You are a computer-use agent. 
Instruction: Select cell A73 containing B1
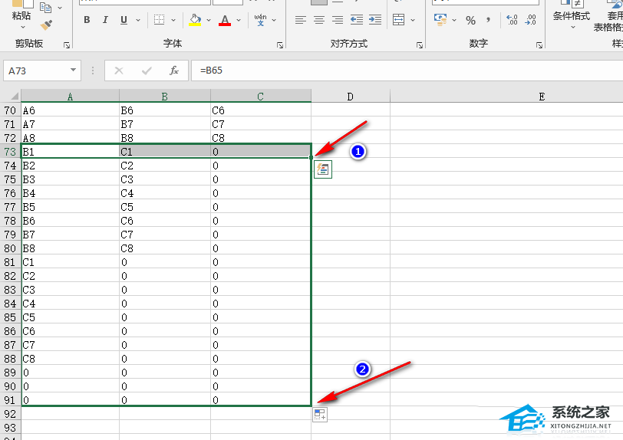click(x=71, y=151)
